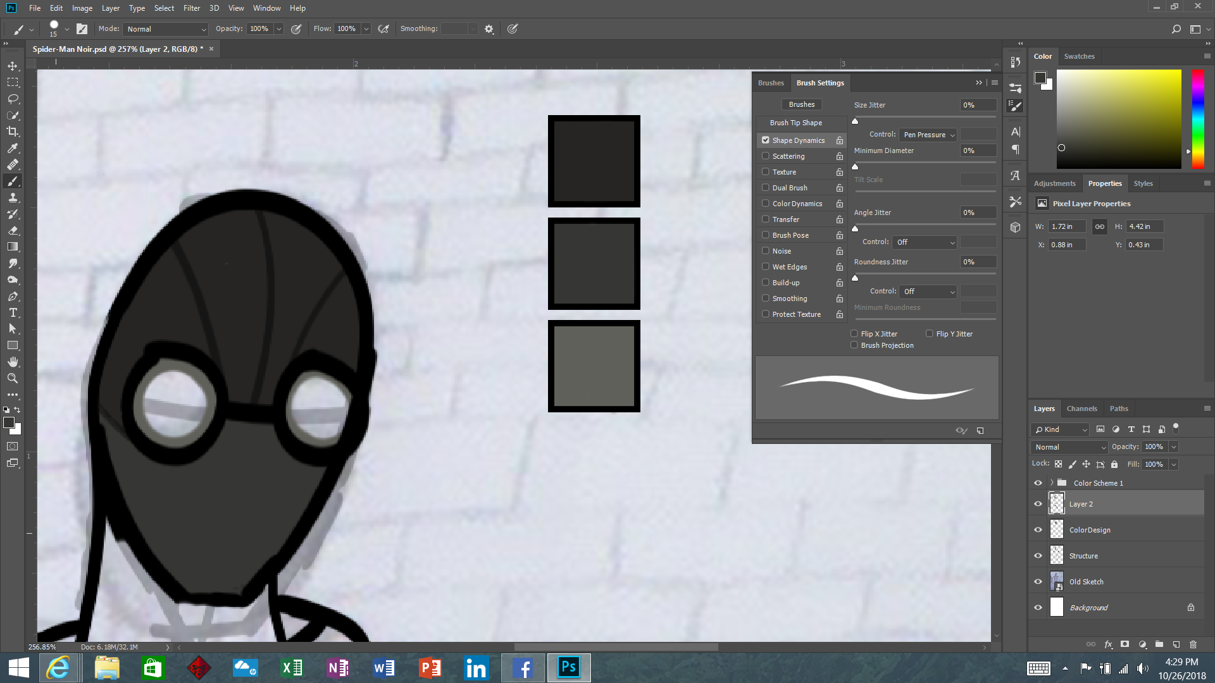Select the Rectangle shape tool
The image size is (1215, 683).
click(x=13, y=345)
